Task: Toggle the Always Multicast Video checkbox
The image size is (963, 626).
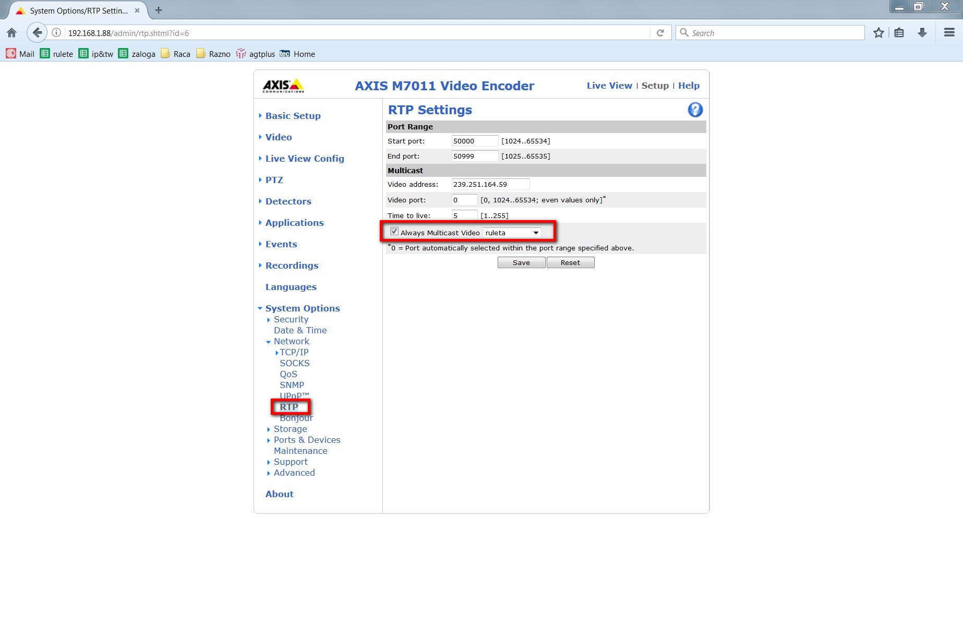Action: (394, 232)
